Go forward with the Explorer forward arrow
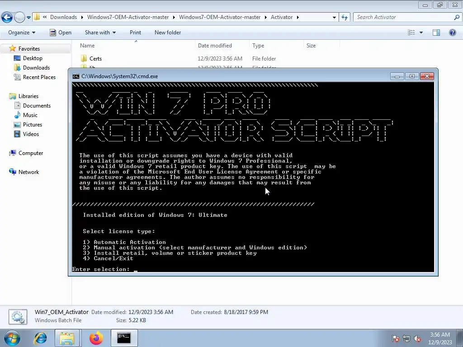The height and width of the screenshot is (347, 463). 19,18
